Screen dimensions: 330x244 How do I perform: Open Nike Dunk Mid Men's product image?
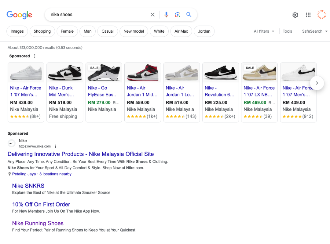click(x=65, y=73)
